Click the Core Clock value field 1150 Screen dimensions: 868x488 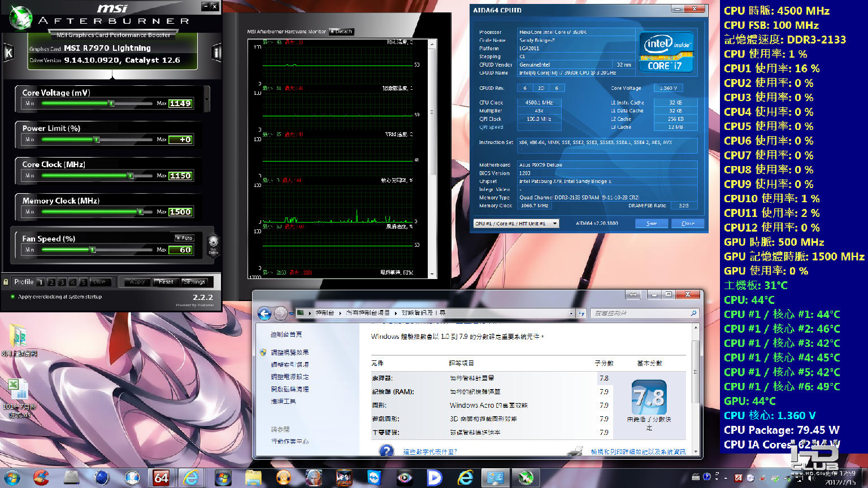[181, 176]
